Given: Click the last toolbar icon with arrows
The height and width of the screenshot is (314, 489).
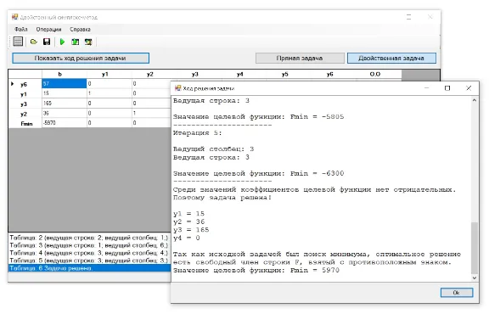Looking at the screenshot, I should (x=88, y=42).
